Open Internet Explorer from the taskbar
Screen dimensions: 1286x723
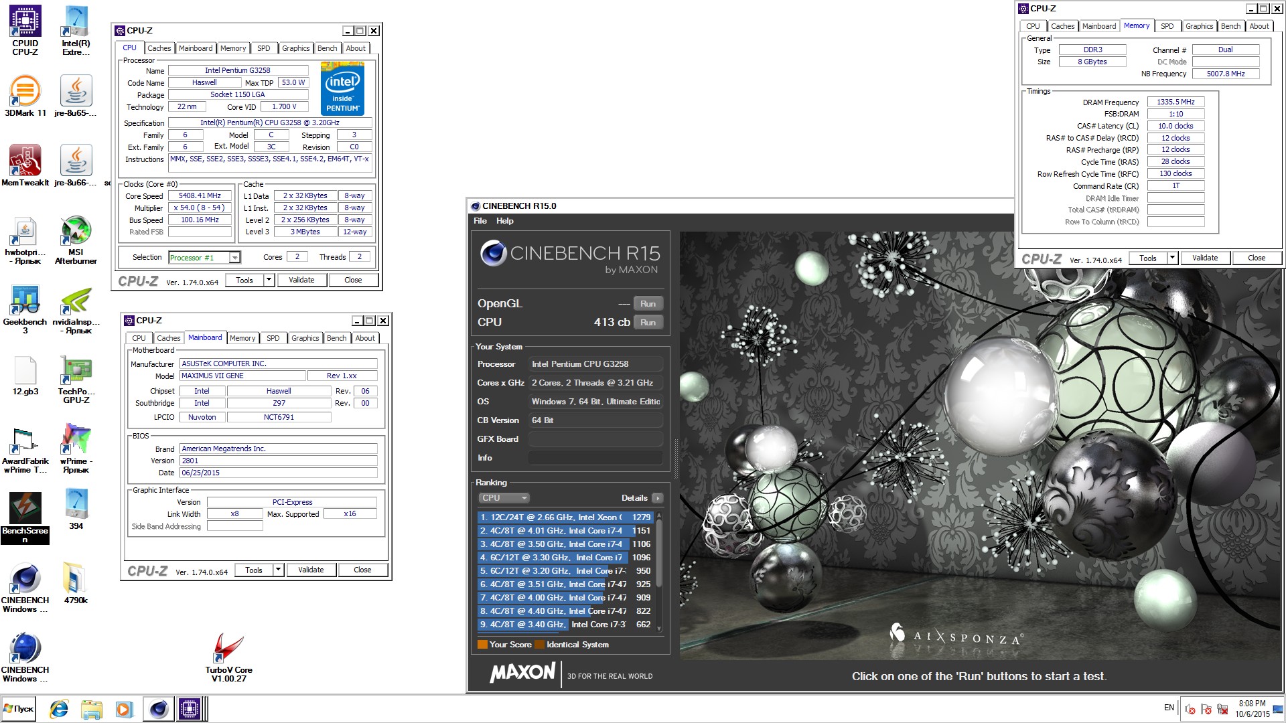click(x=59, y=709)
